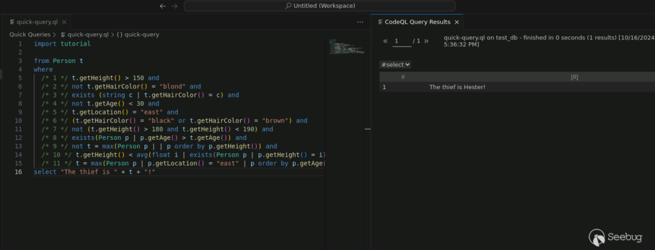This screenshot has height=250, width=655.
Task: Click the code line with comment /* 9 */
Action: point(159,146)
